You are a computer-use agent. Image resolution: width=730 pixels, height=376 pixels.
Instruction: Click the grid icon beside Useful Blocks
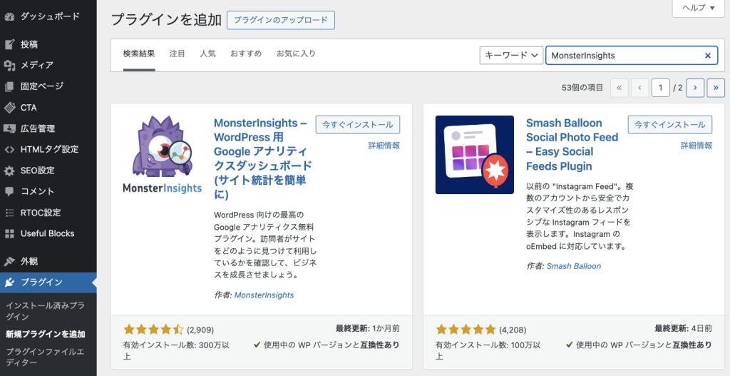(9, 233)
